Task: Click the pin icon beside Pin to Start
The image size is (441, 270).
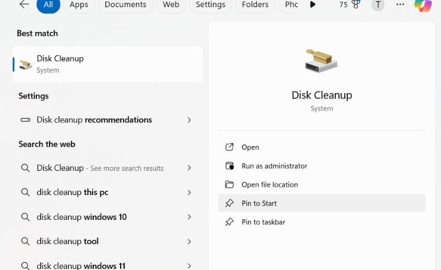Action: [229, 203]
